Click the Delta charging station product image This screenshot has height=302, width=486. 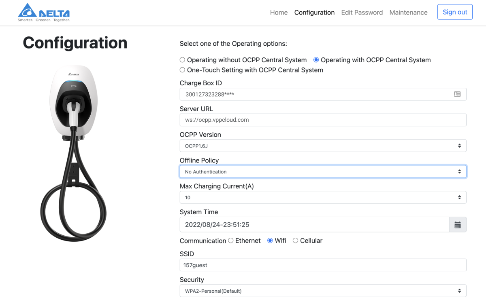click(75, 154)
